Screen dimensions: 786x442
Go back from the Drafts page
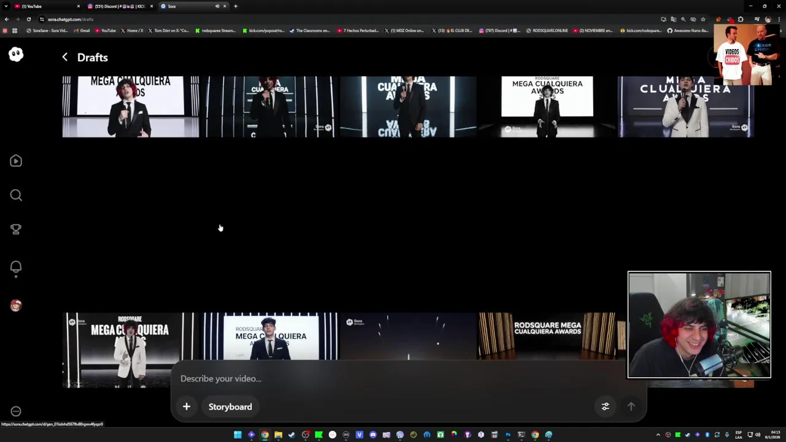coord(65,57)
